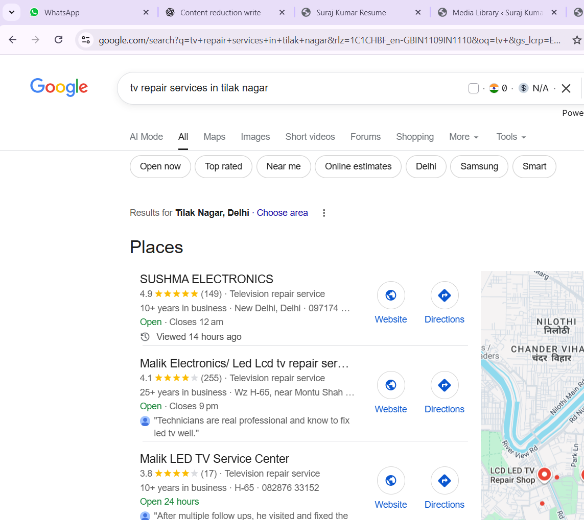Tick the checkbox in the search bar
Viewport: 584px width, 520px height.
[x=474, y=88]
